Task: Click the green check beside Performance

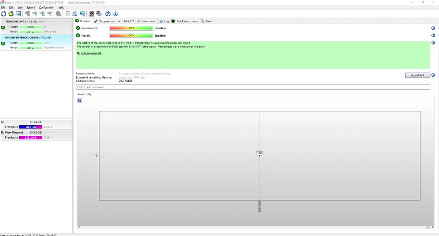Action: (x=78, y=28)
